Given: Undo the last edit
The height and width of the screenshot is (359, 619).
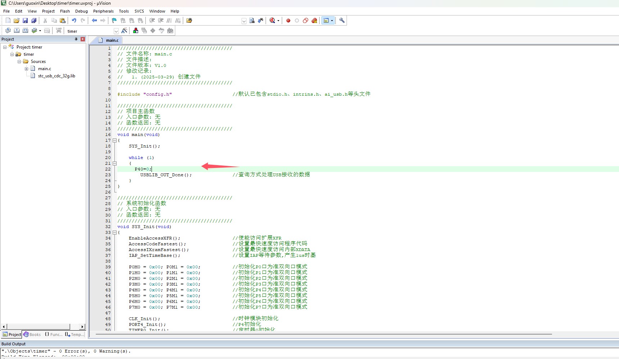Looking at the screenshot, I should point(74,21).
